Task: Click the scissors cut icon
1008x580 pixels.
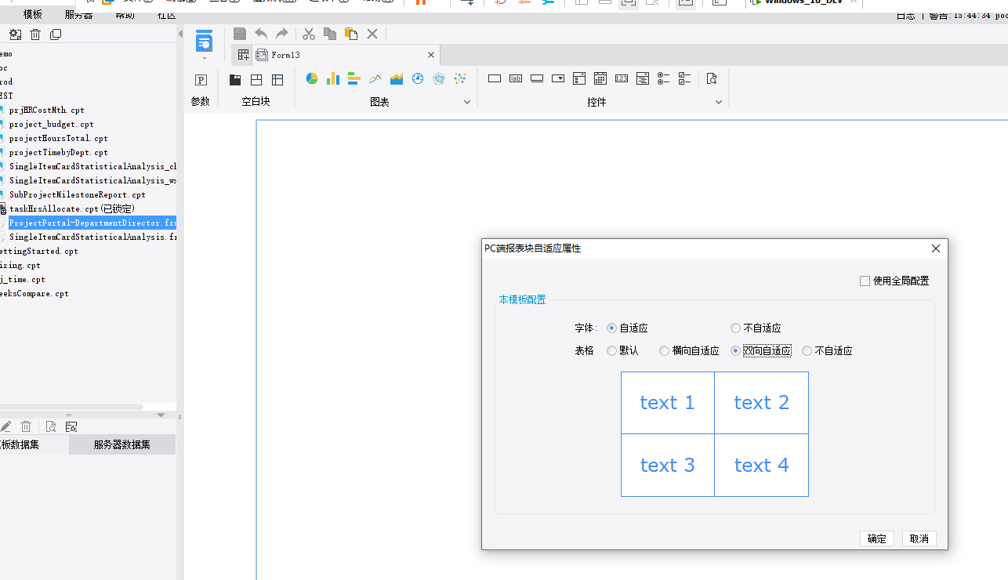Action: (309, 34)
